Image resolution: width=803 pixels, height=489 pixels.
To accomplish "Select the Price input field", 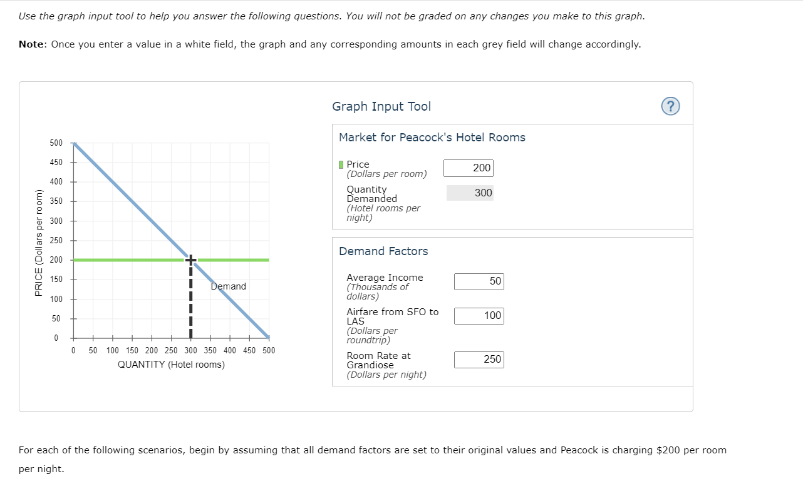I will pos(468,168).
